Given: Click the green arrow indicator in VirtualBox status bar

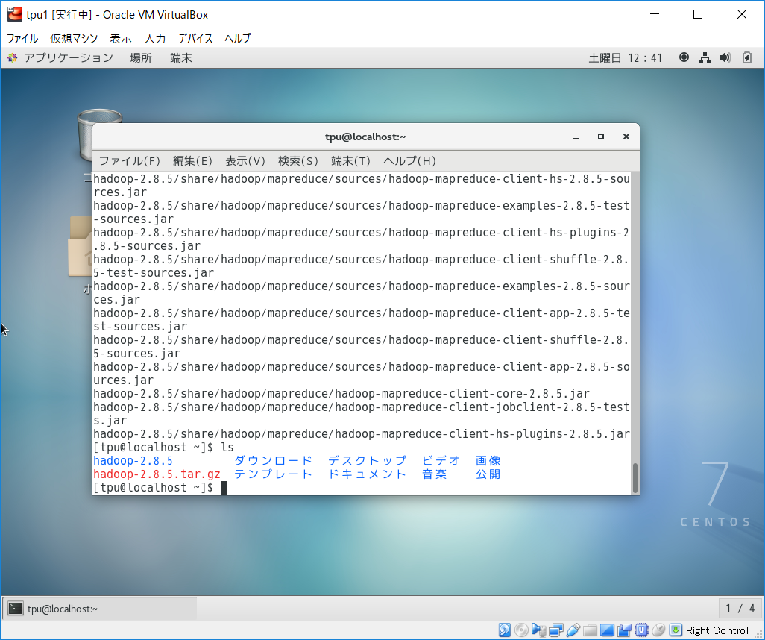Looking at the screenshot, I should point(676,630).
